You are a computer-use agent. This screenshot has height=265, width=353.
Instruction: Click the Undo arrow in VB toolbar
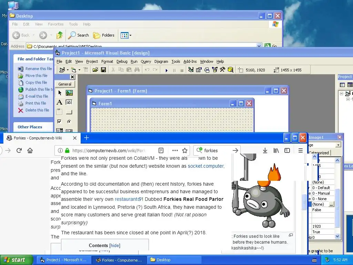tap(147, 70)
